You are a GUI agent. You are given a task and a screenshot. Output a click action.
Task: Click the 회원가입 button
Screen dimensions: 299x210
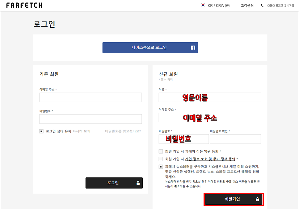(x=234, y=199)
